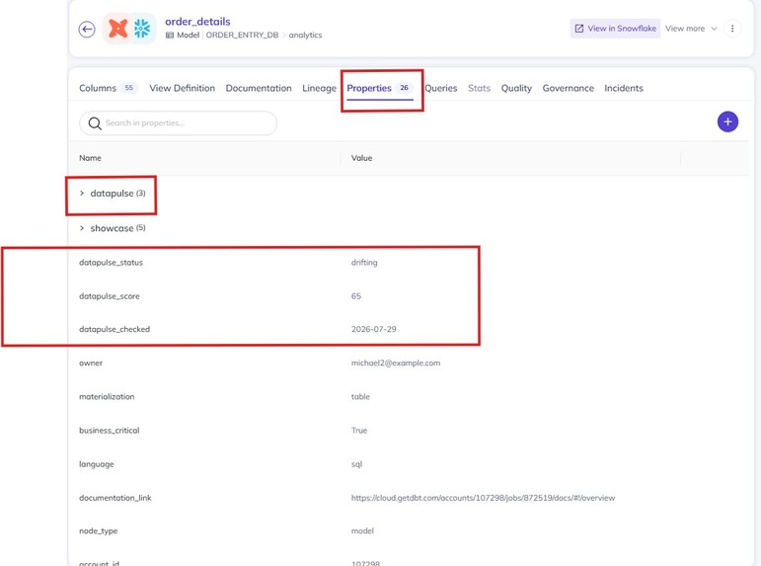Click the Value column header
The width and height of the screenshot is (761, 566).
click(361, 158)
